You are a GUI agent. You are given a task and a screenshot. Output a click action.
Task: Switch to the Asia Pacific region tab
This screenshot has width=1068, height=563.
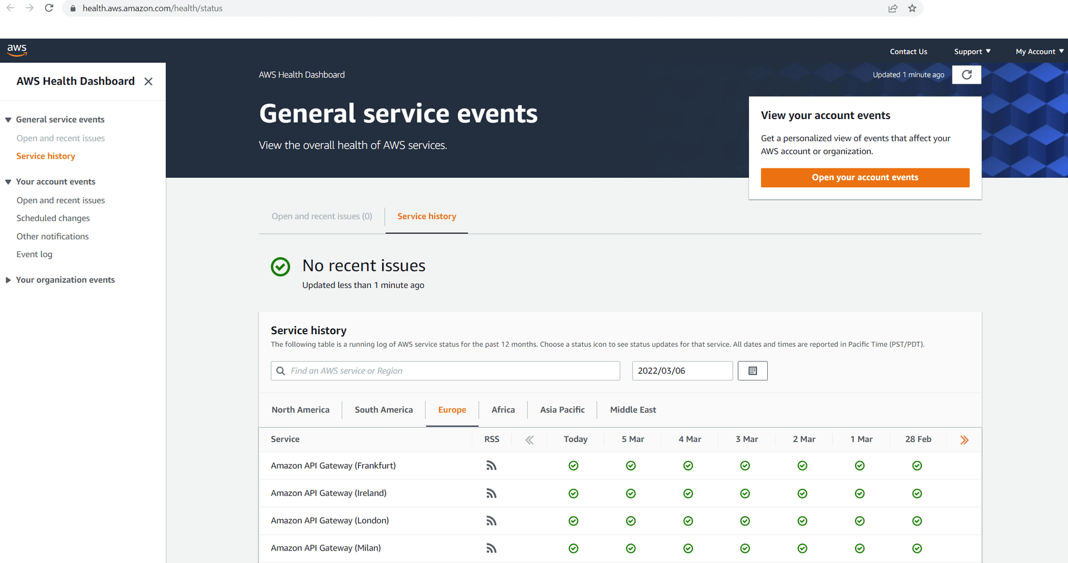click(x=562, y=410)
